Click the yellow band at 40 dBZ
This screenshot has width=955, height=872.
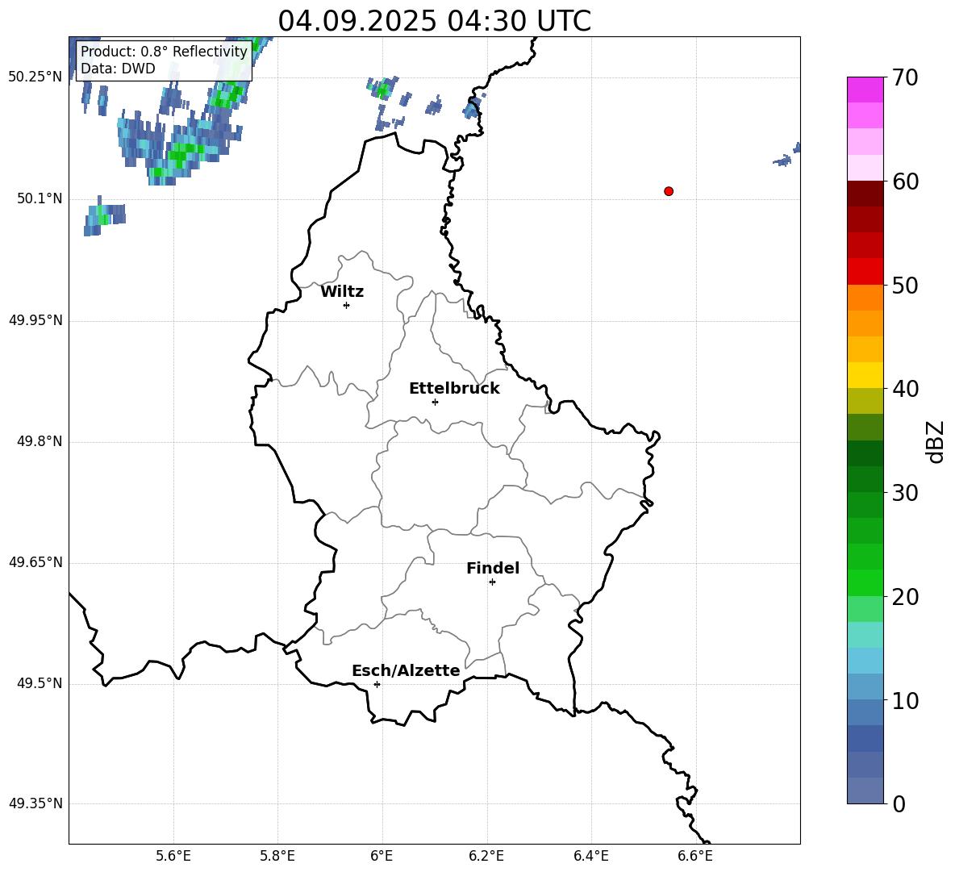pyautogui.click(x=865, y=376)
